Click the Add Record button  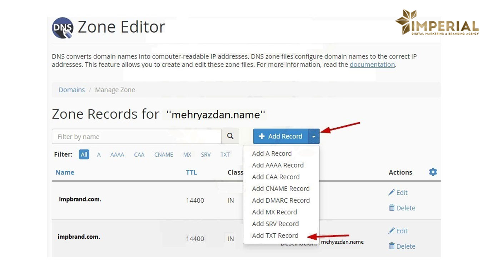280,136
